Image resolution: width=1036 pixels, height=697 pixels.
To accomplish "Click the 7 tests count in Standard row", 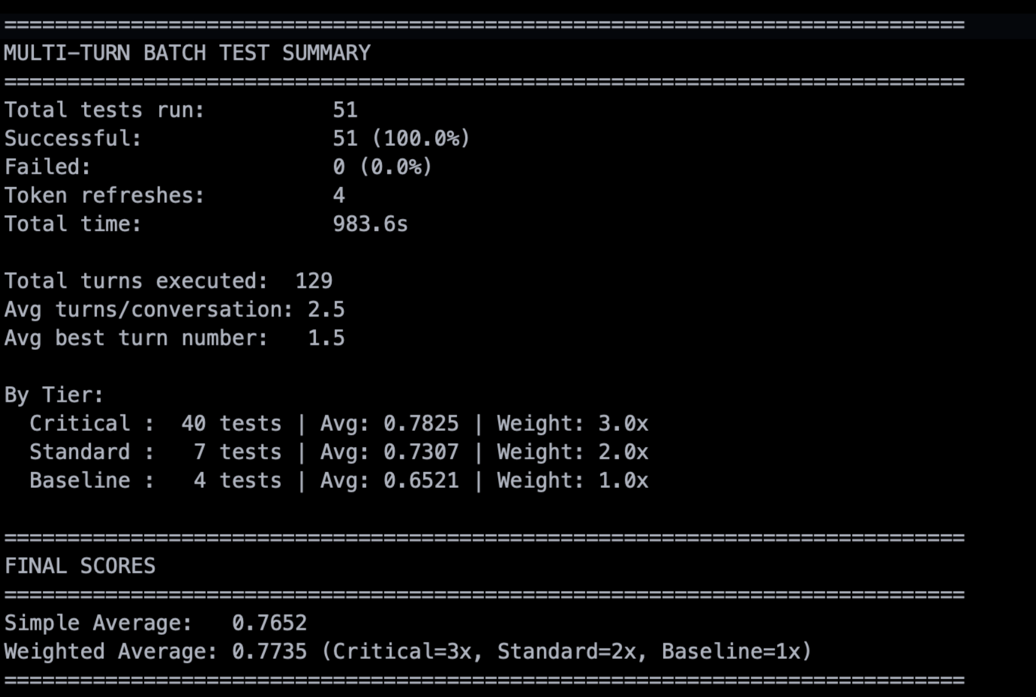I will tap(238, 452).
